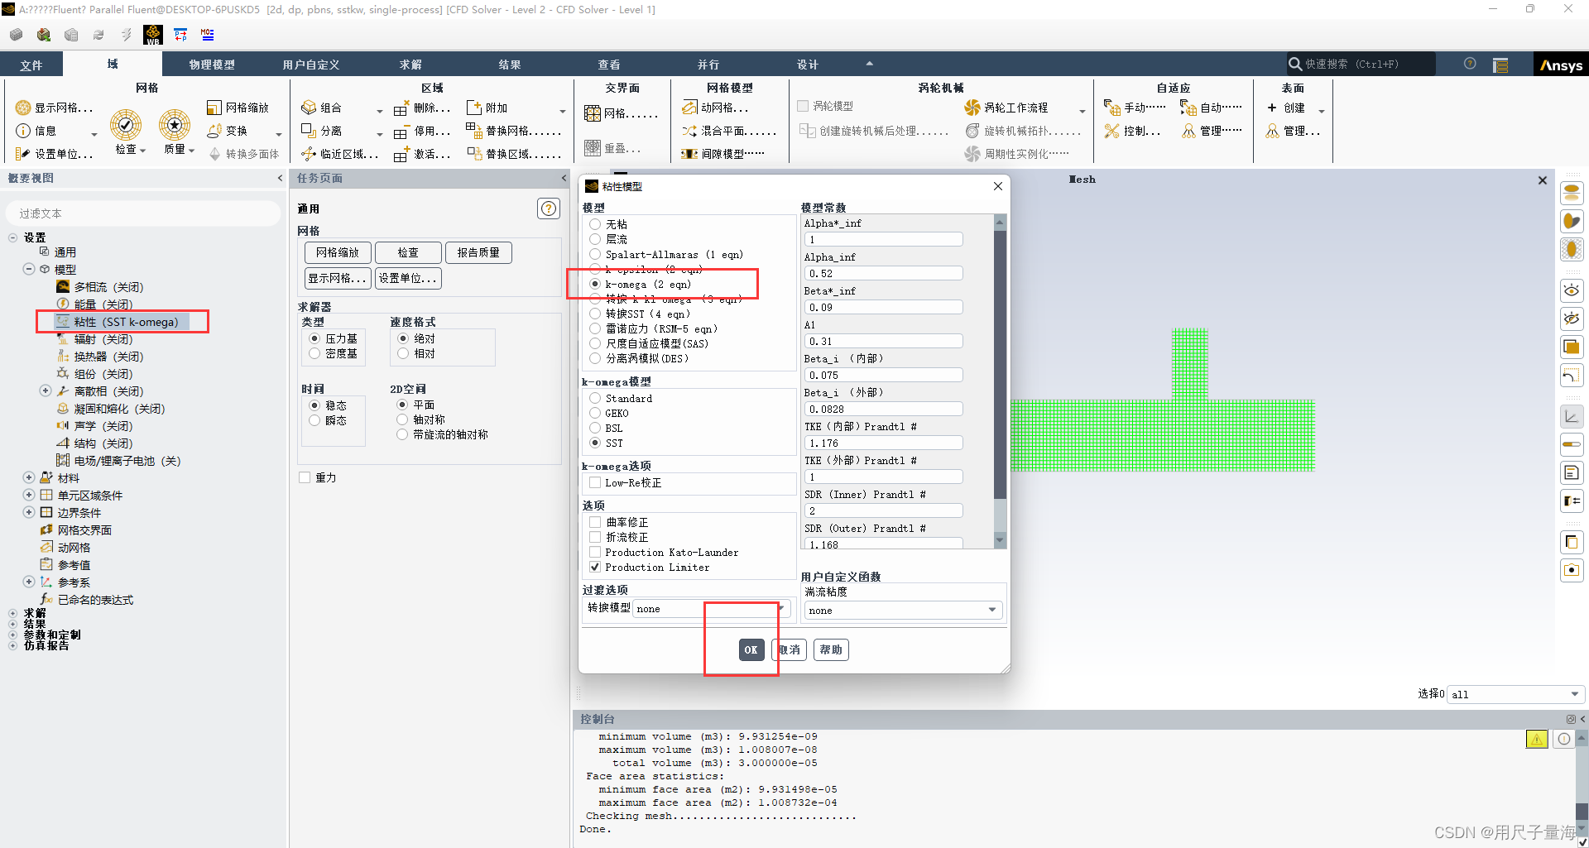Select Spalart-Allmaras (1 eqn) model

click(x=595, y=254)
